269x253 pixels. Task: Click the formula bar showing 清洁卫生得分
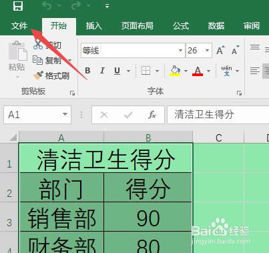tap(218, 115)
